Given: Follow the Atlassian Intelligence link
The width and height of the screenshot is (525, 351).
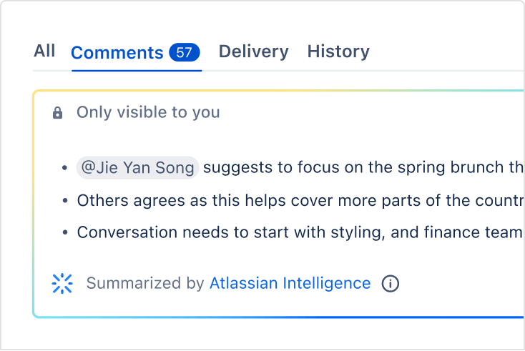Looking at the screenshot, I should click(290, 284).
